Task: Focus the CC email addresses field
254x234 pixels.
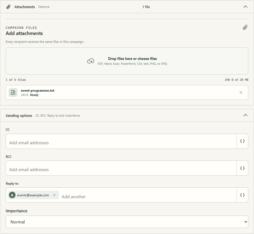Action: [121, 141]
